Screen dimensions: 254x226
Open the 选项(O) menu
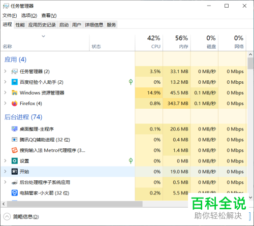point(29,16)
